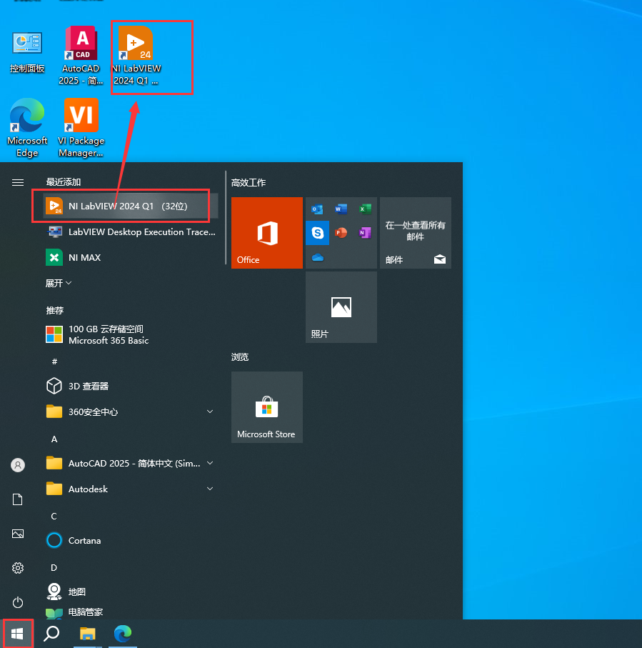Toggle the hamburger menu in Start

pos(18,182)
